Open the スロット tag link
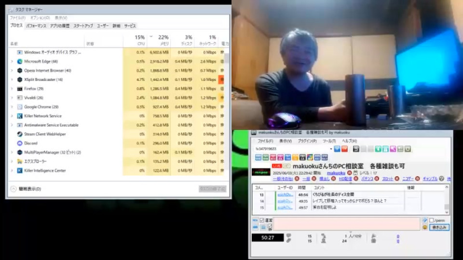463x260 pixels. pos(388,179)
